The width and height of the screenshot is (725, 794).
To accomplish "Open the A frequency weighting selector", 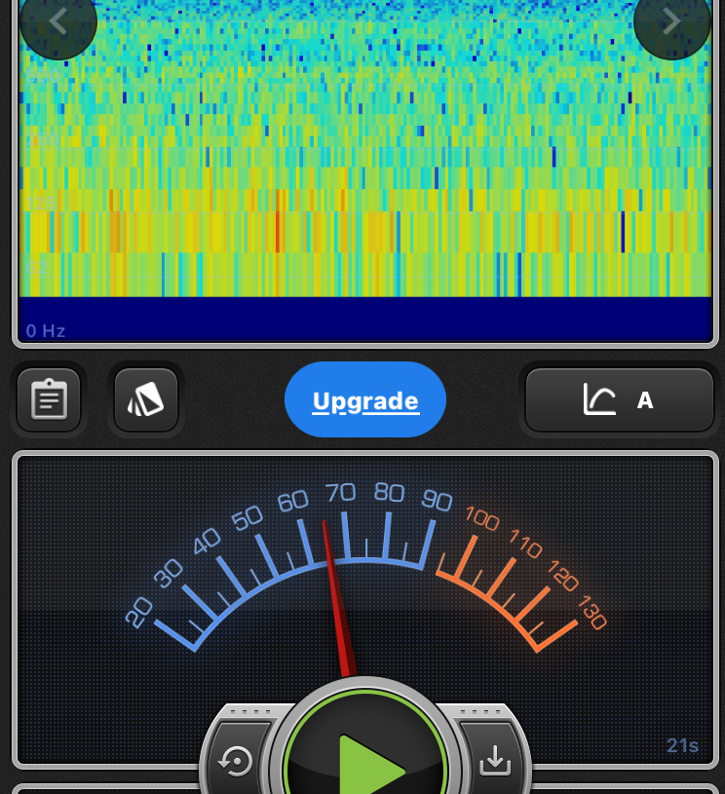I will 644,399.
